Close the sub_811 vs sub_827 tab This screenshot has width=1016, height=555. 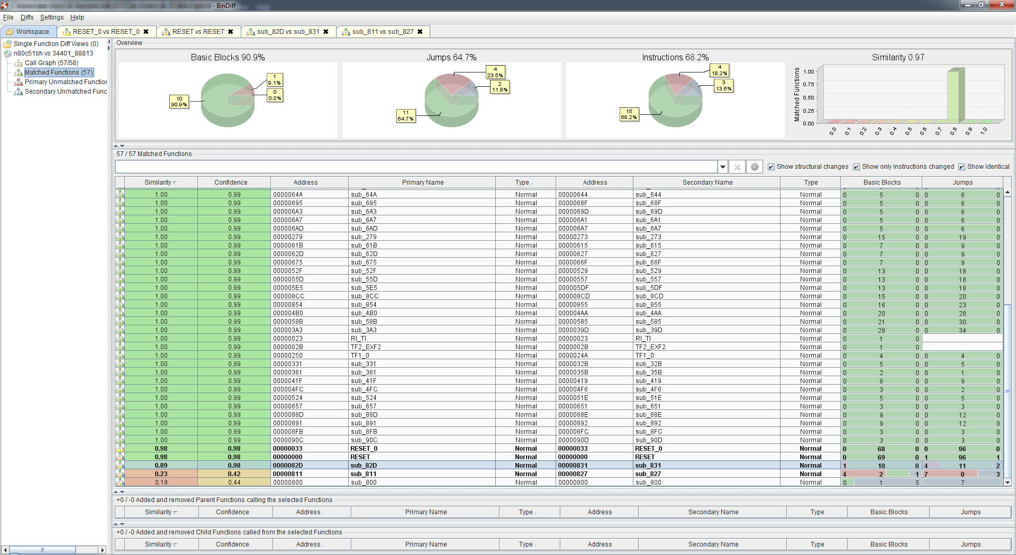[x=420, y=32]
